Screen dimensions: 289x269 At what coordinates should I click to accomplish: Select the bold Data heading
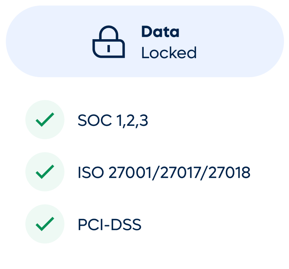tap(160, 32)
